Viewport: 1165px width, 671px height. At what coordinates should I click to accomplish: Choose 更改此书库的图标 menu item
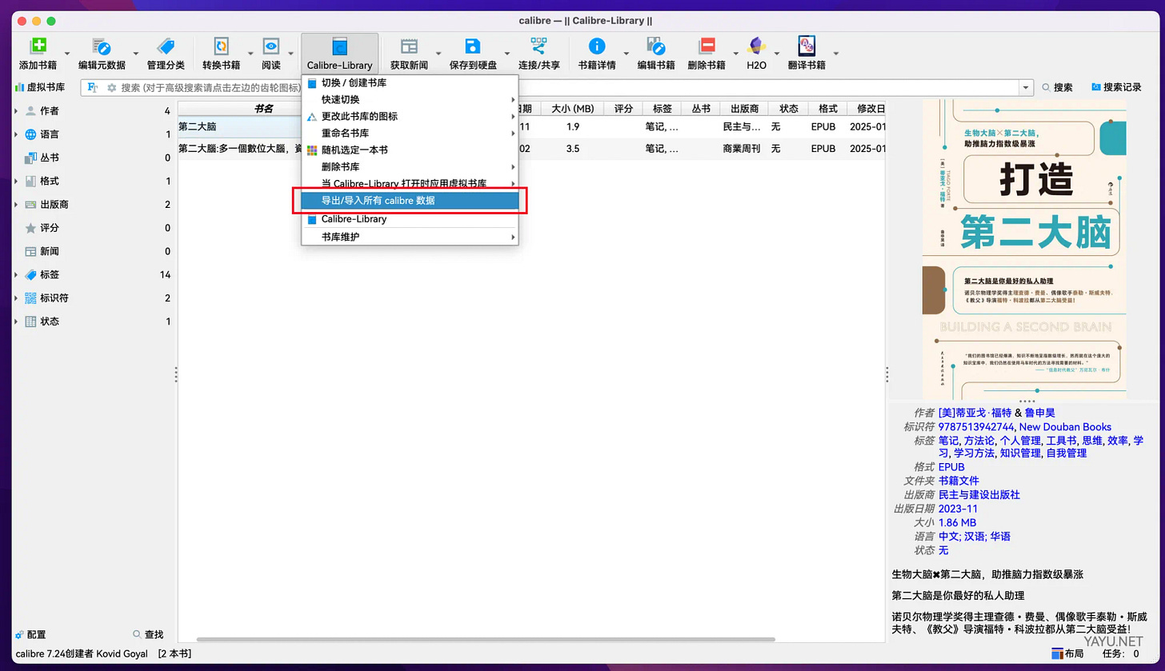(410, 117)
